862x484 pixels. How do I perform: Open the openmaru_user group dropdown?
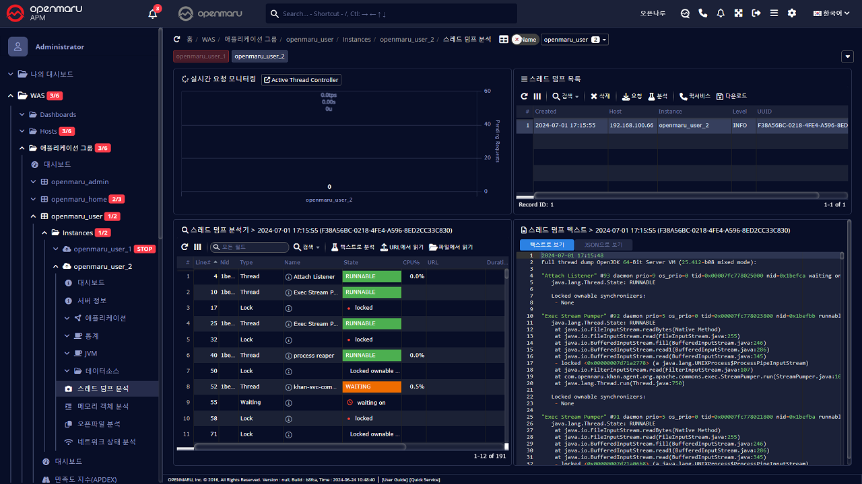click(x=574, y=40)
